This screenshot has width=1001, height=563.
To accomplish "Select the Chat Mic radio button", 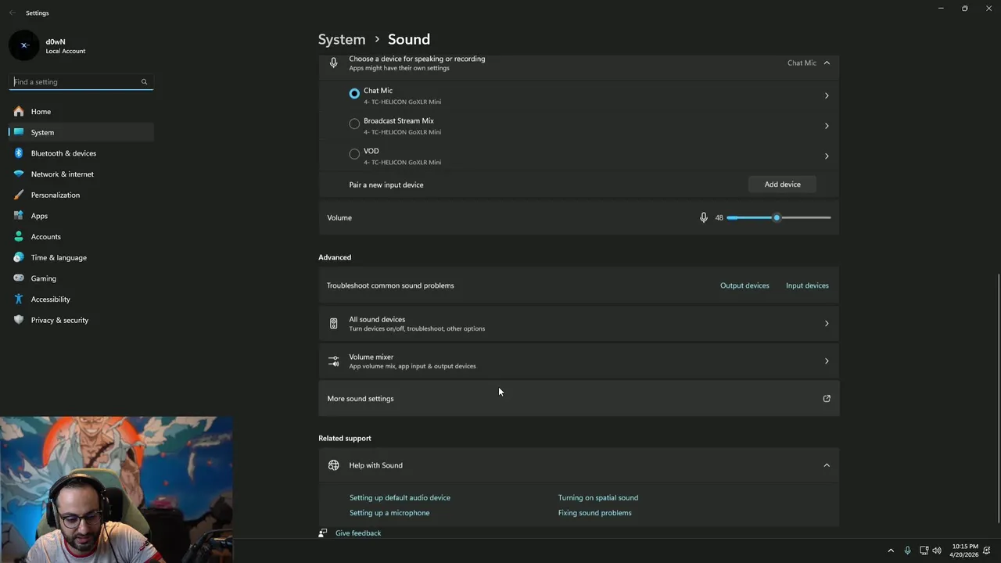I will pyautogui.click(x=354, y=94).
